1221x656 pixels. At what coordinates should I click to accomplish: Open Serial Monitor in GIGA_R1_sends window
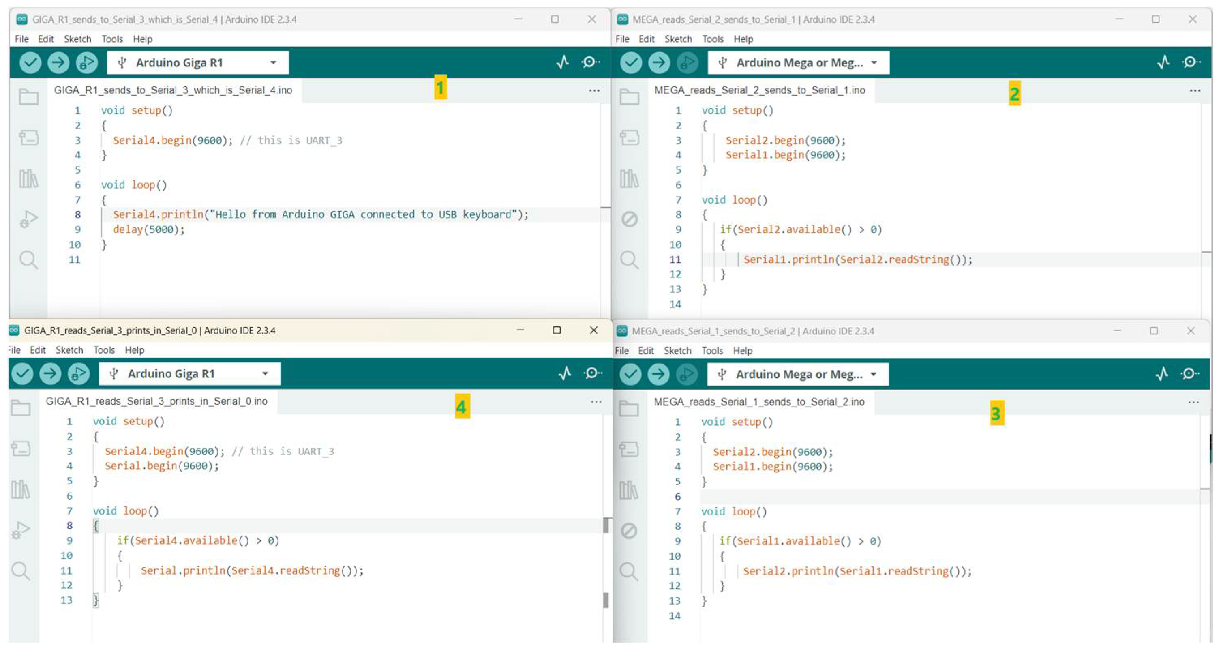pos(590,62)
